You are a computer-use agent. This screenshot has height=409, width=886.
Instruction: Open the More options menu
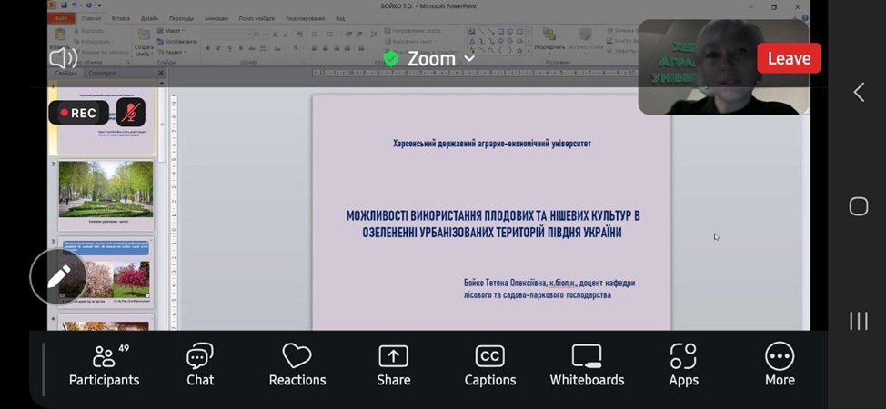click(780, 365)
